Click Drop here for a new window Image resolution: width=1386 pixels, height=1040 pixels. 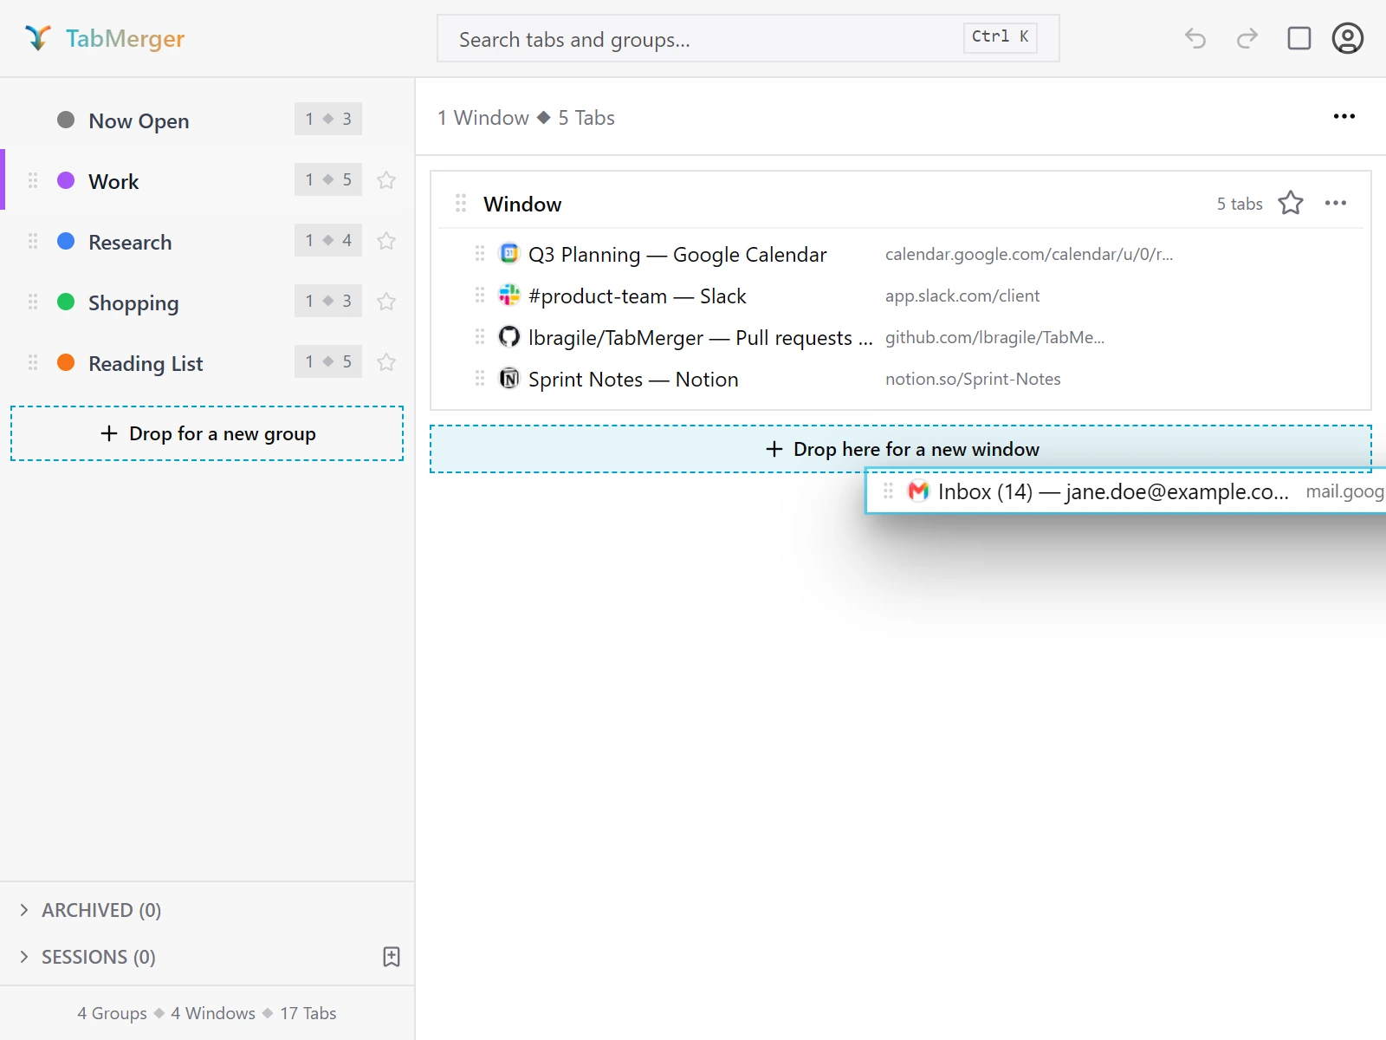click(901, 449)
